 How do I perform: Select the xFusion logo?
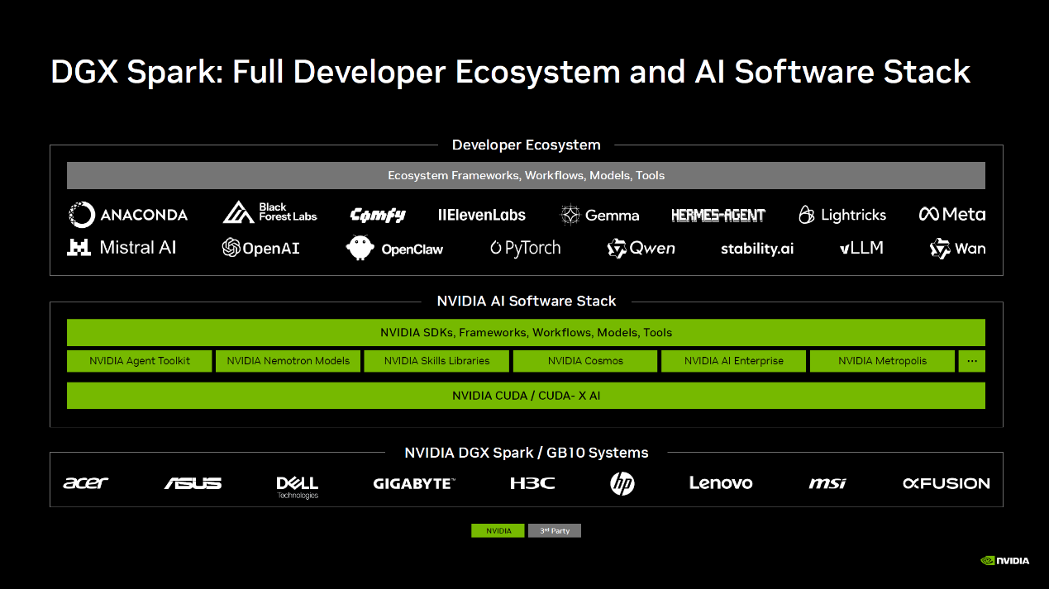946,483
